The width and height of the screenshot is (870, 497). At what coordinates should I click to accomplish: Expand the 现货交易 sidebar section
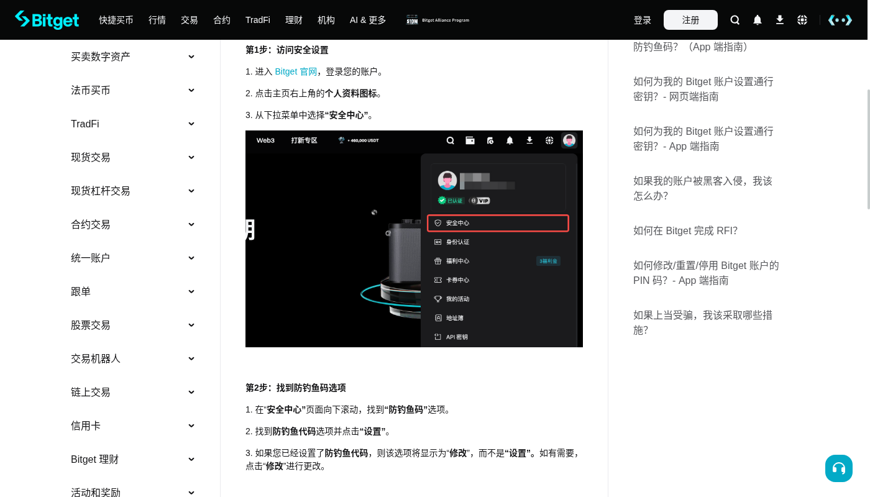[x=133, y=157]
